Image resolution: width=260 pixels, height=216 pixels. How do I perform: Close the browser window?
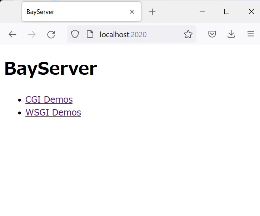coord(251,11)
